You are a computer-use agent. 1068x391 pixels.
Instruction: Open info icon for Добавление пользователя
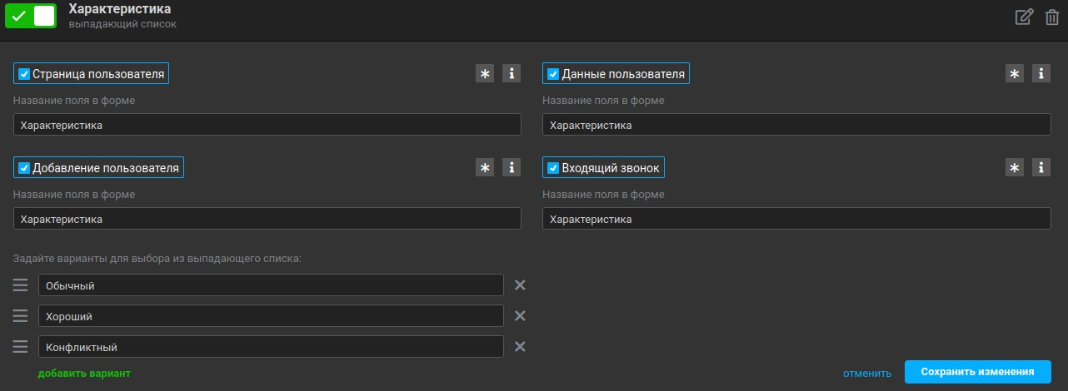(512, 168)
